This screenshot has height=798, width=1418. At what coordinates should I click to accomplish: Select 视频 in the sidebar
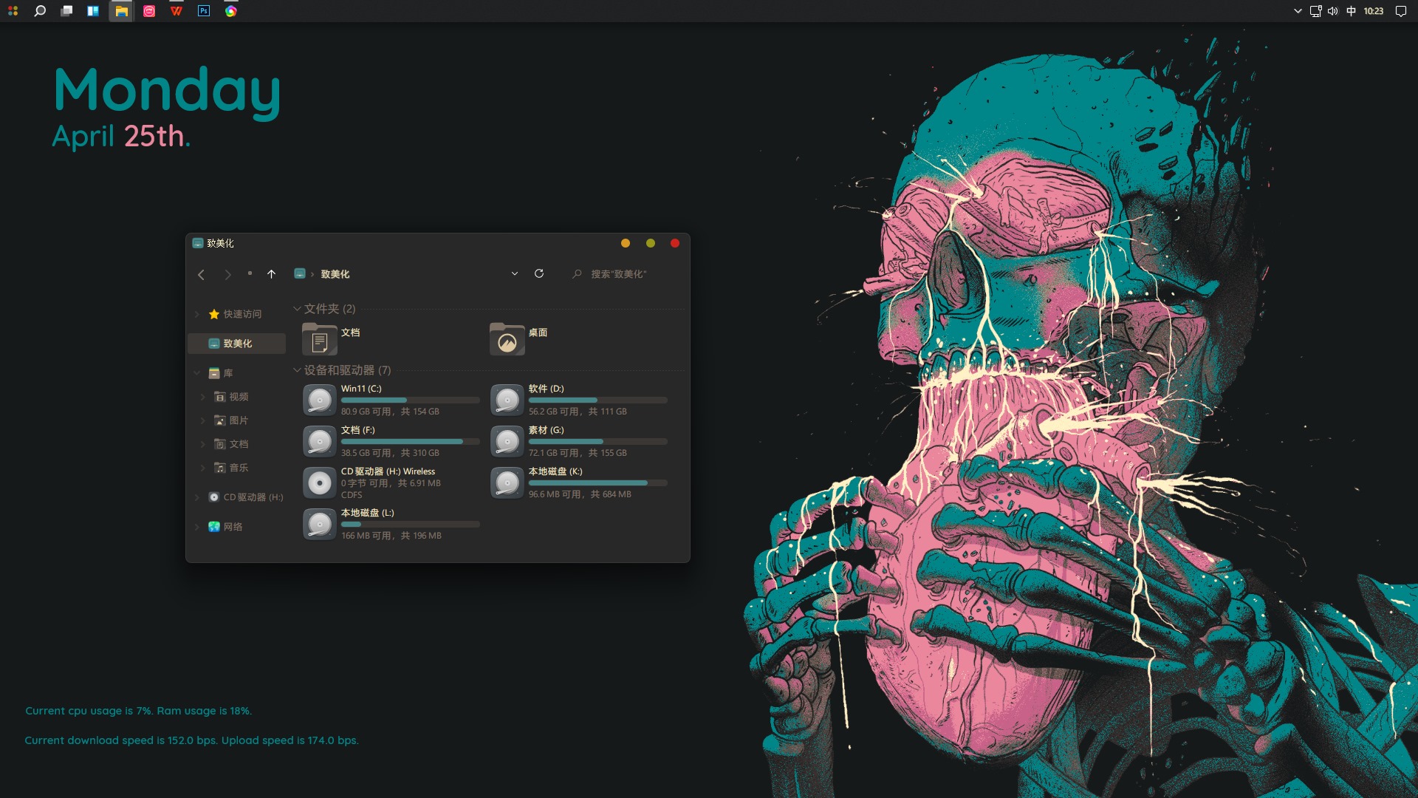(x=239, y=397)
